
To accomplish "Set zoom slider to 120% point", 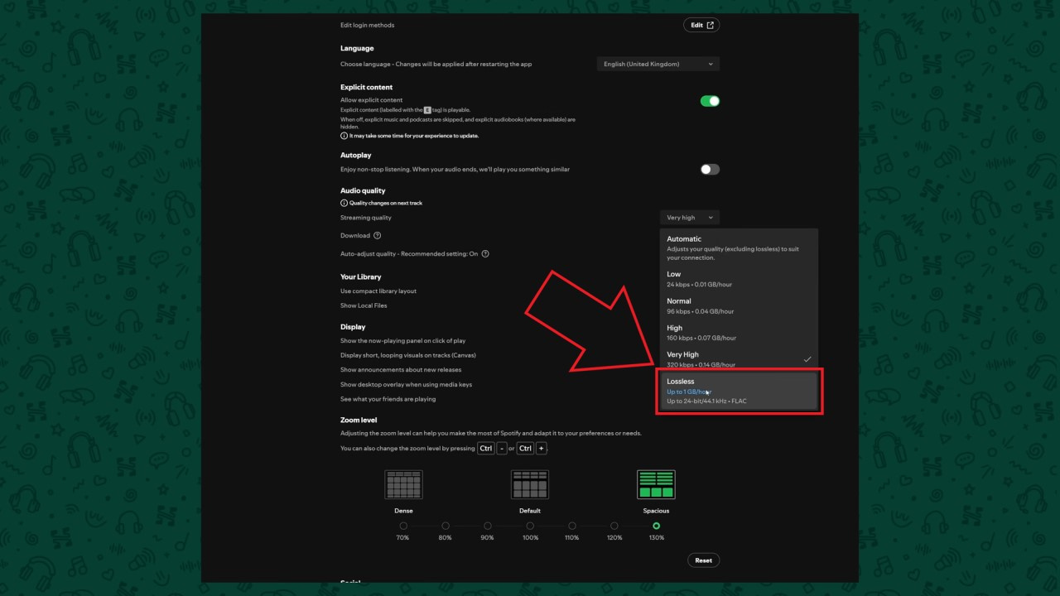I will 614,526.
